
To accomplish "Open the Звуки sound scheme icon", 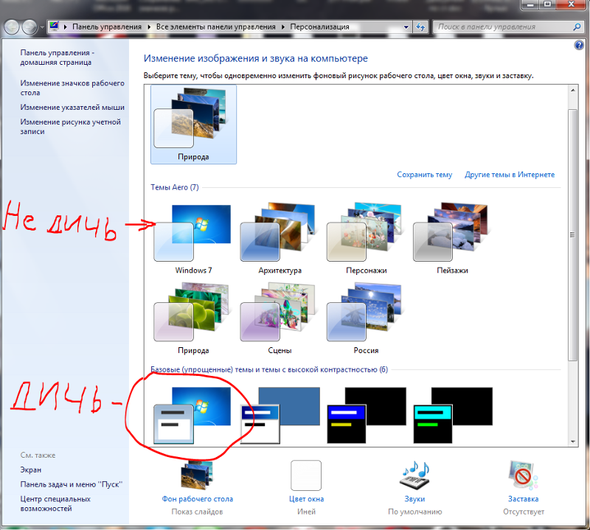I will pos(414,475).
